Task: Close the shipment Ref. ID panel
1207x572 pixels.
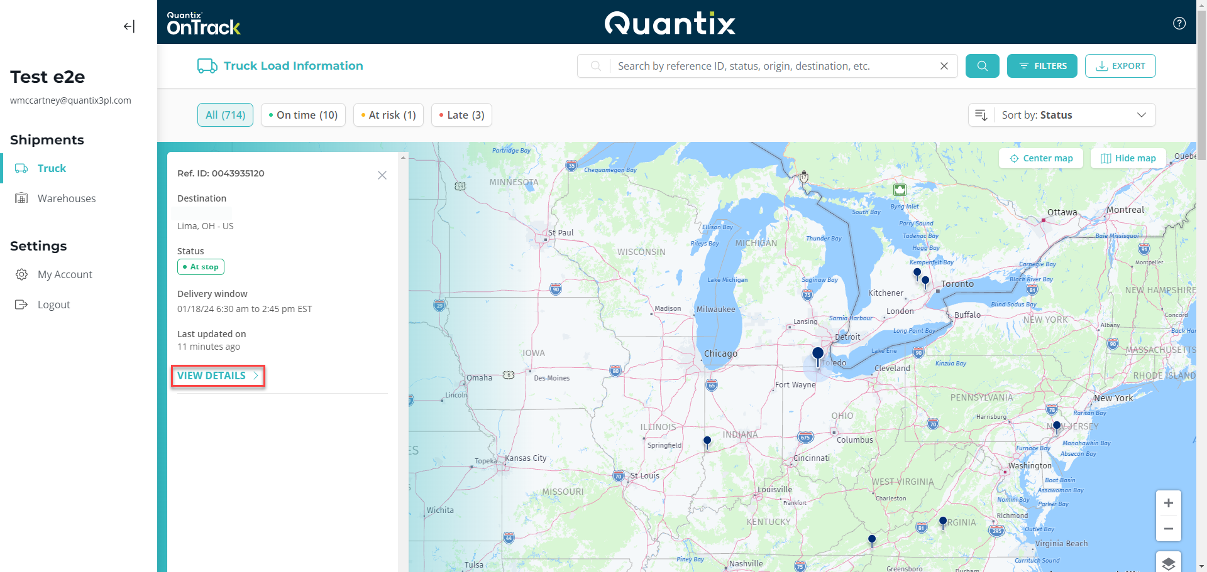Action: click(x=382, y=175)
